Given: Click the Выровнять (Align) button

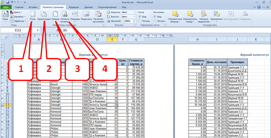Looking at the screenshot, I should coord(216,16).
